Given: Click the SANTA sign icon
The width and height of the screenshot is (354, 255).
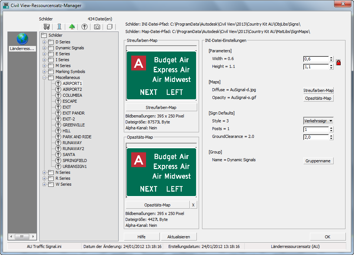Looking at the screenshot, I should click(58, 155).
